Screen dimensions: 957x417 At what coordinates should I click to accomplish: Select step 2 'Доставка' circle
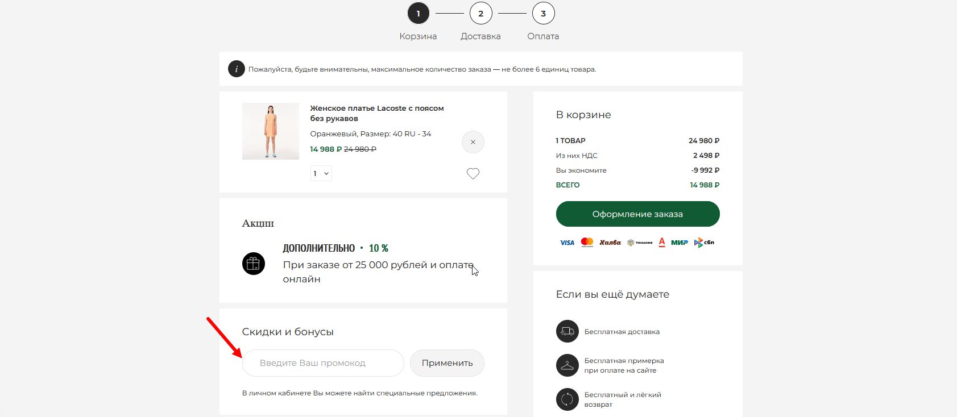481,14
